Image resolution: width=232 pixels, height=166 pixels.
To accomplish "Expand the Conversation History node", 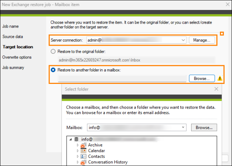I will click(78, 162).
